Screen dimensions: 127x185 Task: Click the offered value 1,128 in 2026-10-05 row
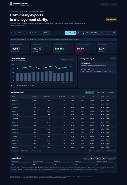tap(35, 115)
